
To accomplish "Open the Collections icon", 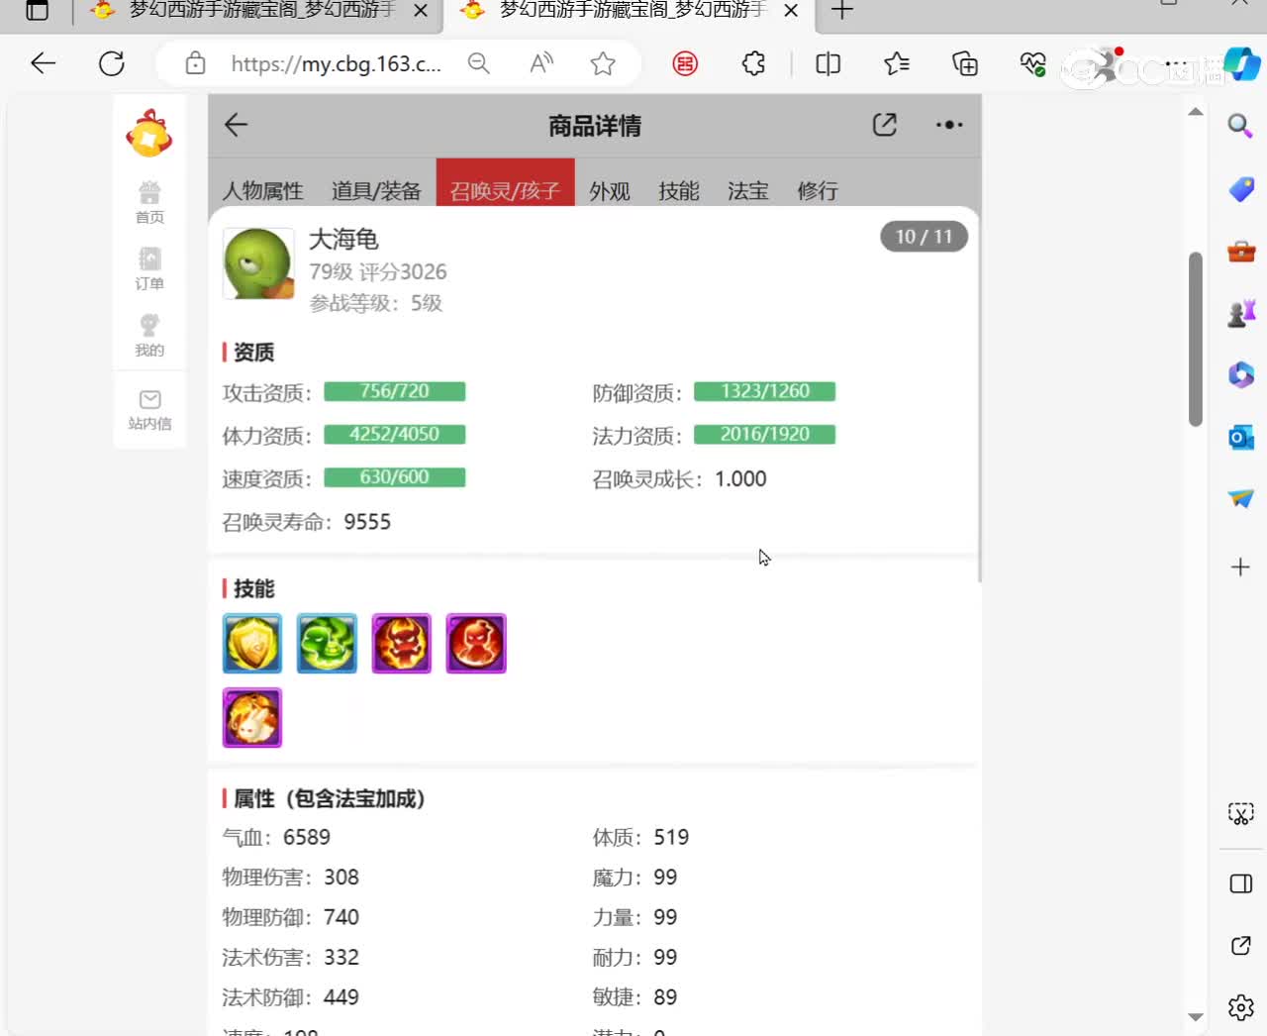I will [x=965, y=64].
